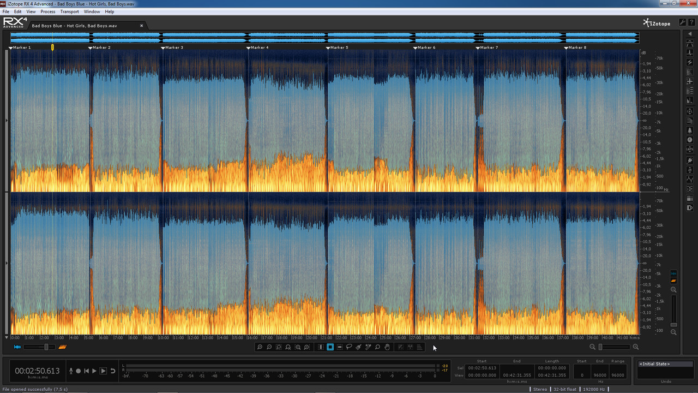Select the time-frequency selection tool
The image size is (698, 393).
coord(330,347)
